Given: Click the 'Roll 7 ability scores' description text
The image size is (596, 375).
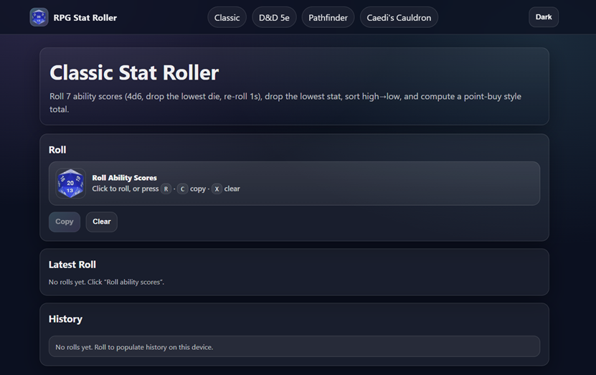Looking at the screenshot, I should tap(285, 103).
